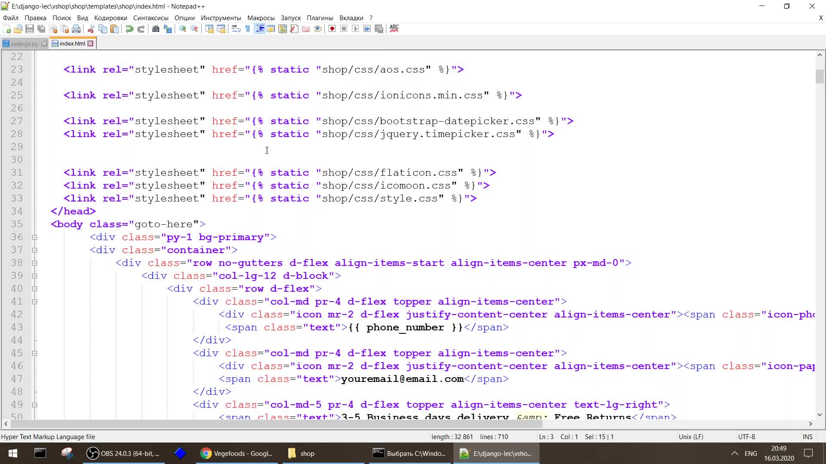Screen dimensions: 826x464
Task: Switch to Vegefoods Chrome taskbar window
Action: tap(237, 453)
